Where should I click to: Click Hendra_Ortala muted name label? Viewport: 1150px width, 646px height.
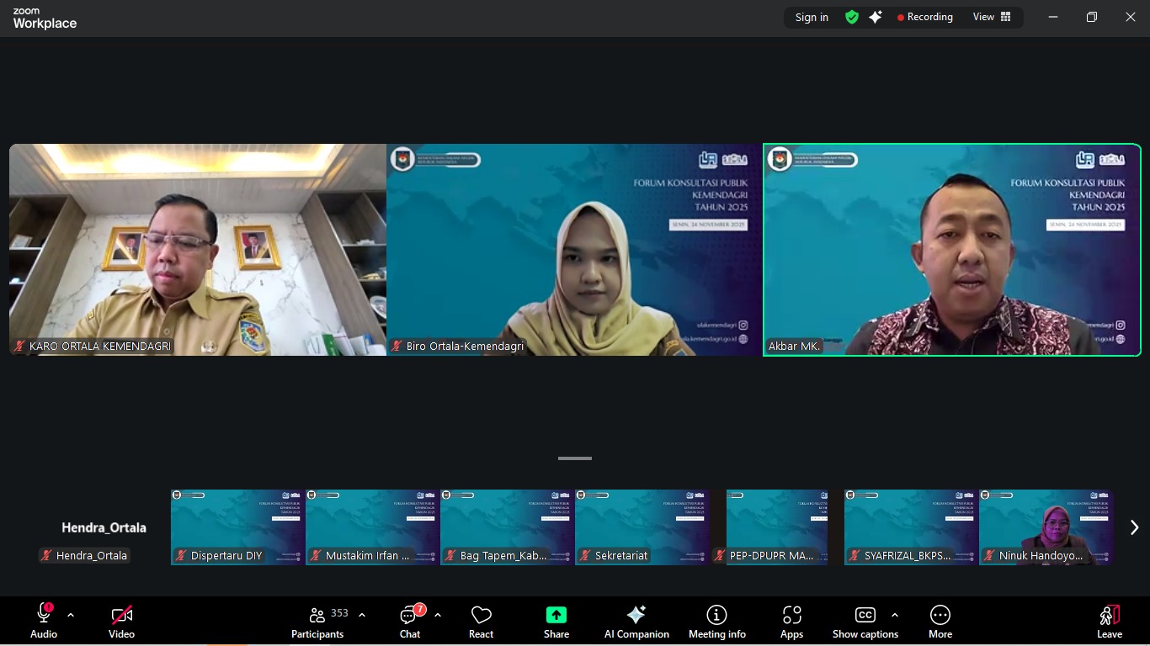click(84, 555)
